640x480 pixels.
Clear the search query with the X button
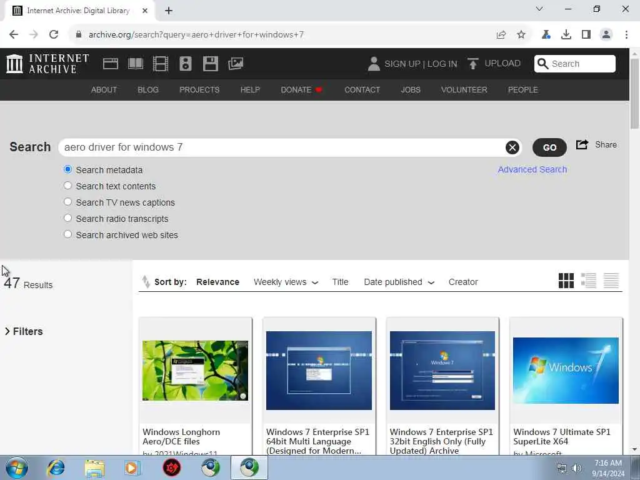click(x=512, y=147)
